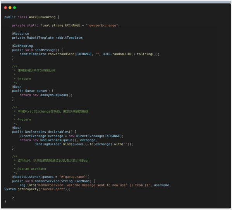Click 'return new Declarables(queue(), exchange,'
Screen dimensions: 232x210
coord(58,140)
